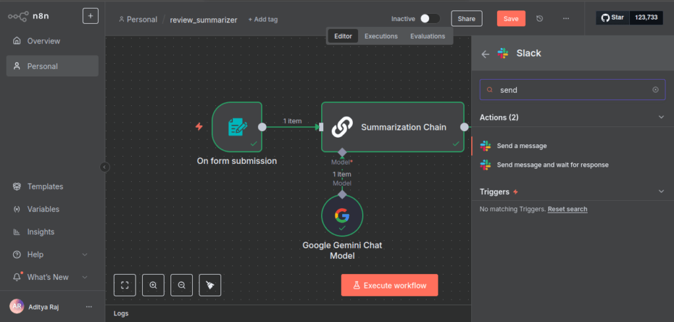Click the zoom in canvas icon
The width and height of the screenshot is (674, 322).
point(153,285)
